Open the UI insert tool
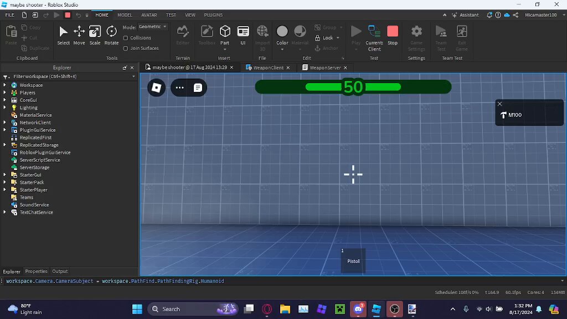This screenshot has height=319, width=567. click(x=243, y=35)
